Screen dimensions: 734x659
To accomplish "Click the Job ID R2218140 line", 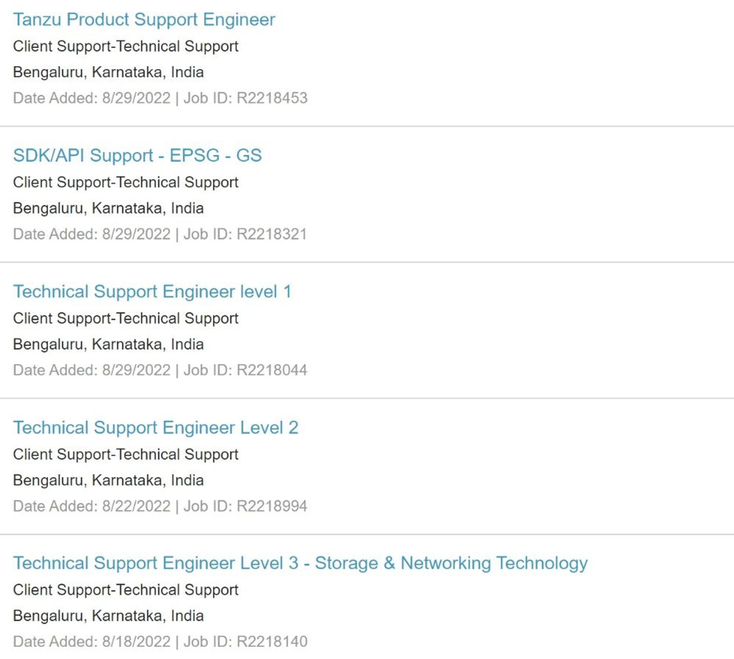I will click(160, 642).
